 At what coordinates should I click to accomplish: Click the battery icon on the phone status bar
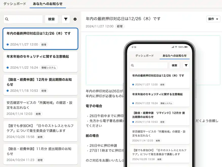[x=186, y=47]
